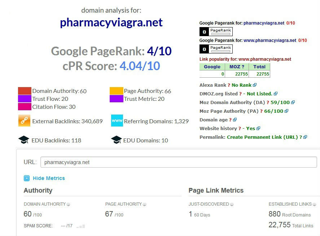This screenshot has height=236, width=320.
Task: Click the External Backlinks chain icon
Action: point(24,121)
